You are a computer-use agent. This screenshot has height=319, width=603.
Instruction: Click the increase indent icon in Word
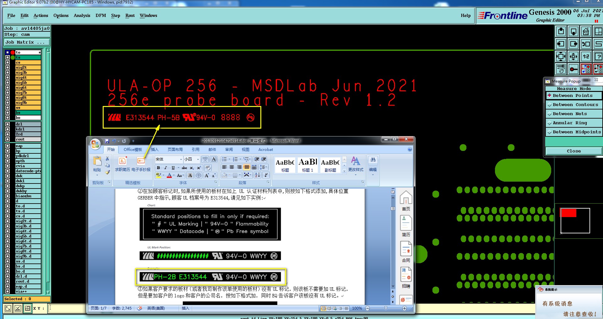click(x=264, y=159)
